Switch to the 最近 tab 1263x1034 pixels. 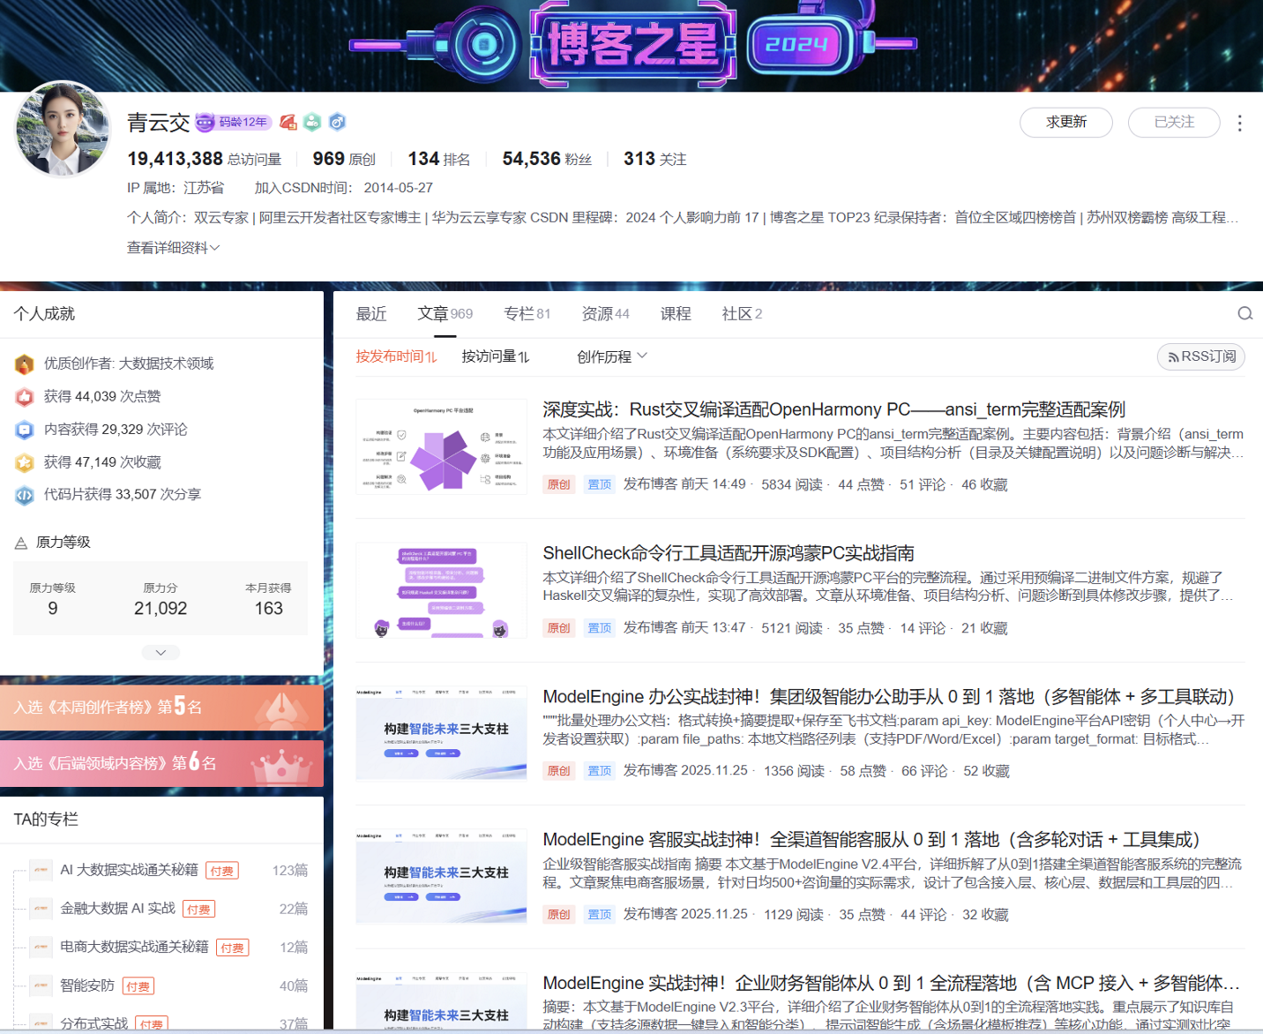click(371, 314)
